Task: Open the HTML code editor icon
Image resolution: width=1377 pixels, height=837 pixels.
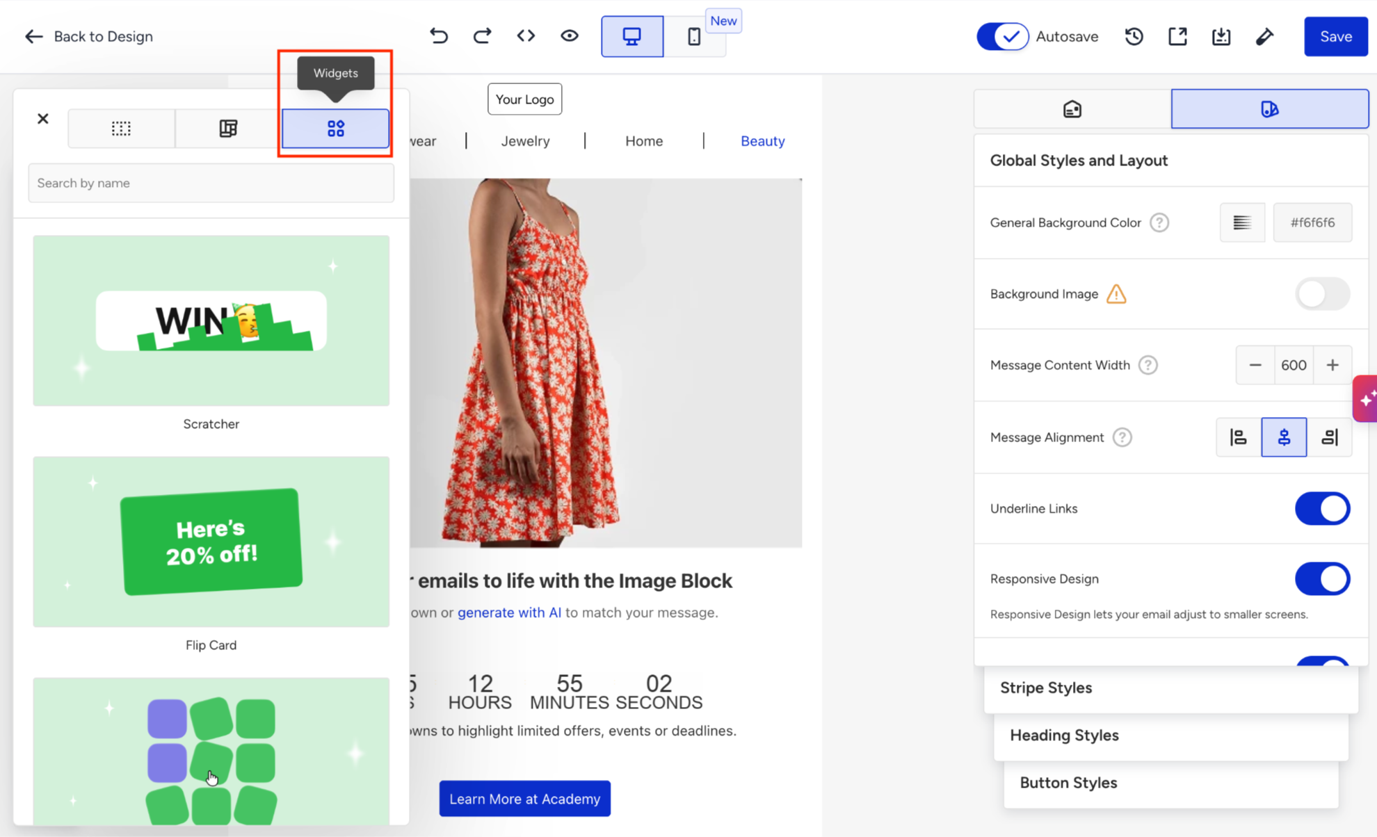Action: click(x=526, y=36)
